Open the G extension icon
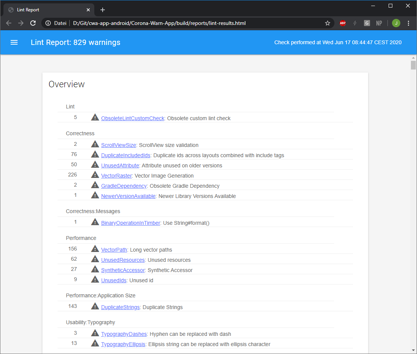417x354 pixels. coord(367,23)
